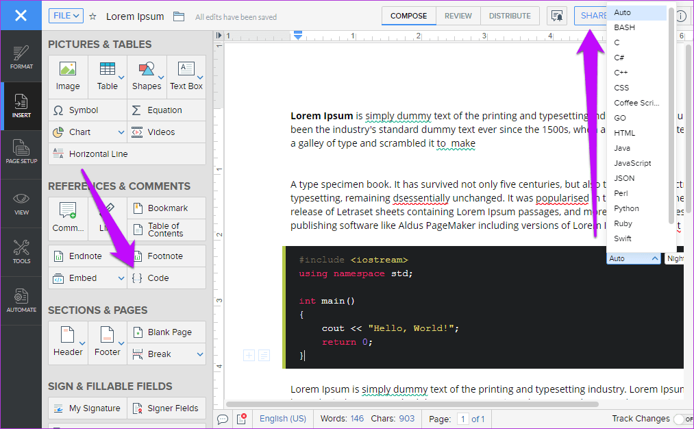Expand the Chart options arrow
Screen dimensions: 694x429
coord(121,132)
